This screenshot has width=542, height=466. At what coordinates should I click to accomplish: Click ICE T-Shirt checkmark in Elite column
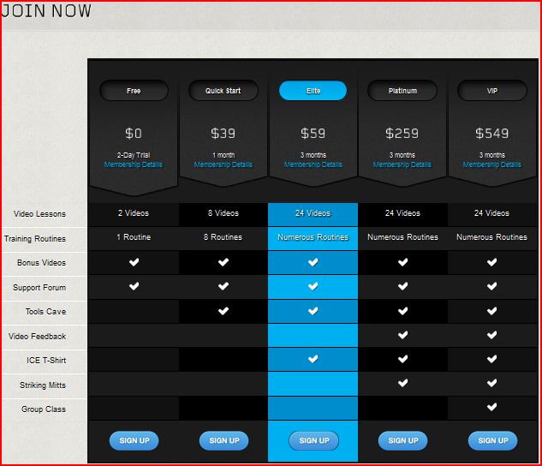pyautogui.click(x=313, y=360)
